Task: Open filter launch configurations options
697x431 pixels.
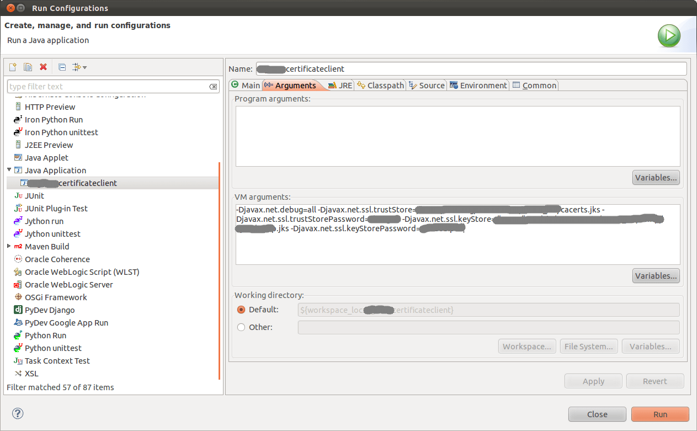Action: pos(77,67)
